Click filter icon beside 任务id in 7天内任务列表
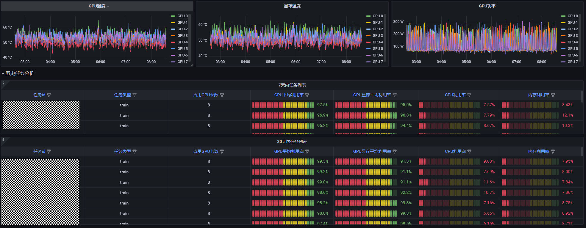The width and height of the screenshot is (586, 228). click(x=49, y=95)
